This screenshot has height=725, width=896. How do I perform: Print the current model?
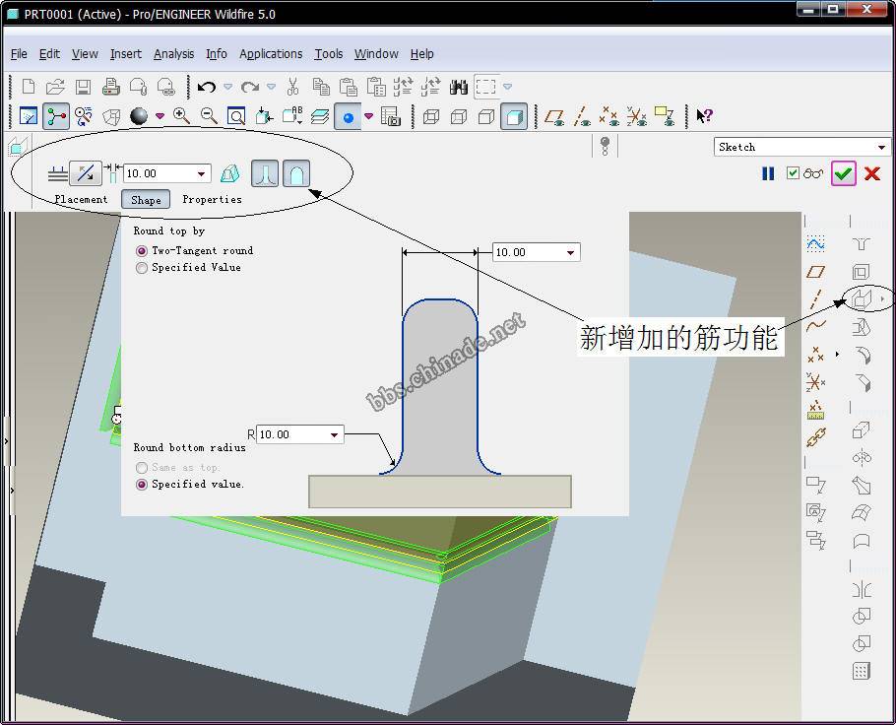coord(111,87)
